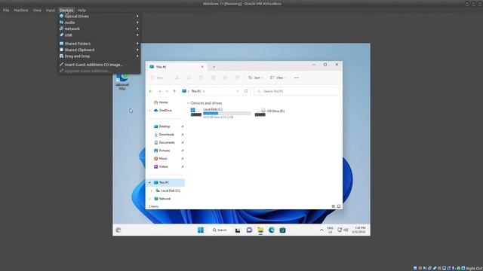Click the address bar This PC path
Screen dimensions: 483x271
click(x=196, y=91)
